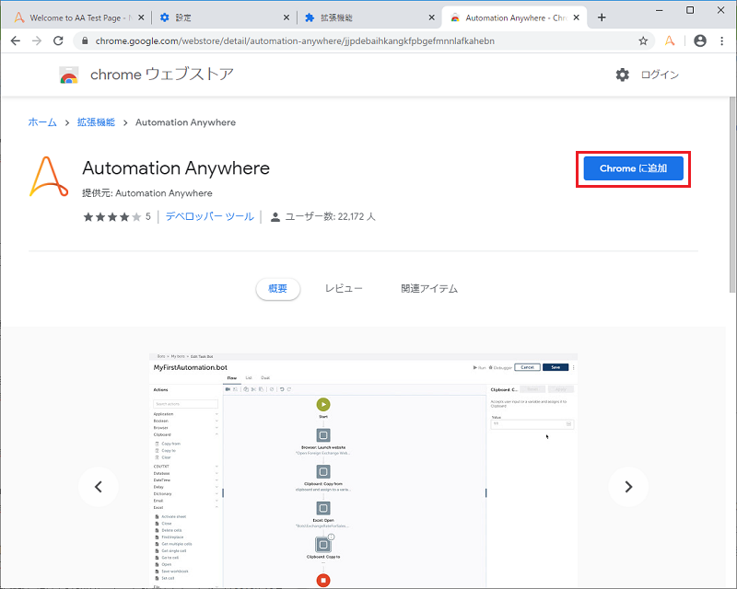Open Web Store settings gear
The image size is (737, 589).
tap(623, 75)
